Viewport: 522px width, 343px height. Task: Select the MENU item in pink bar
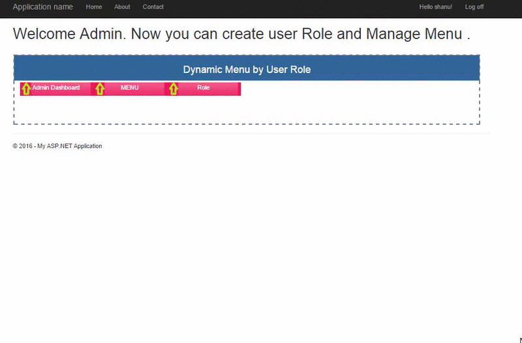[x=130, y=88]
